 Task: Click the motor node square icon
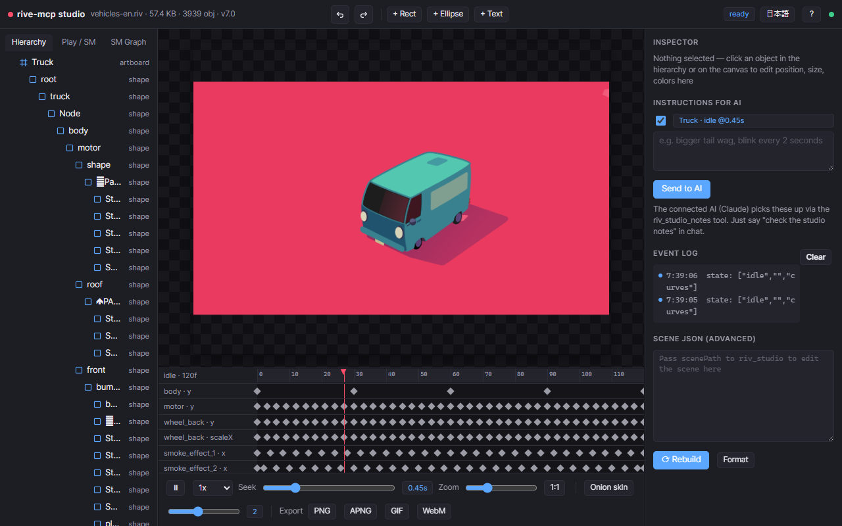pyautogui.click(x=70, y=148)
